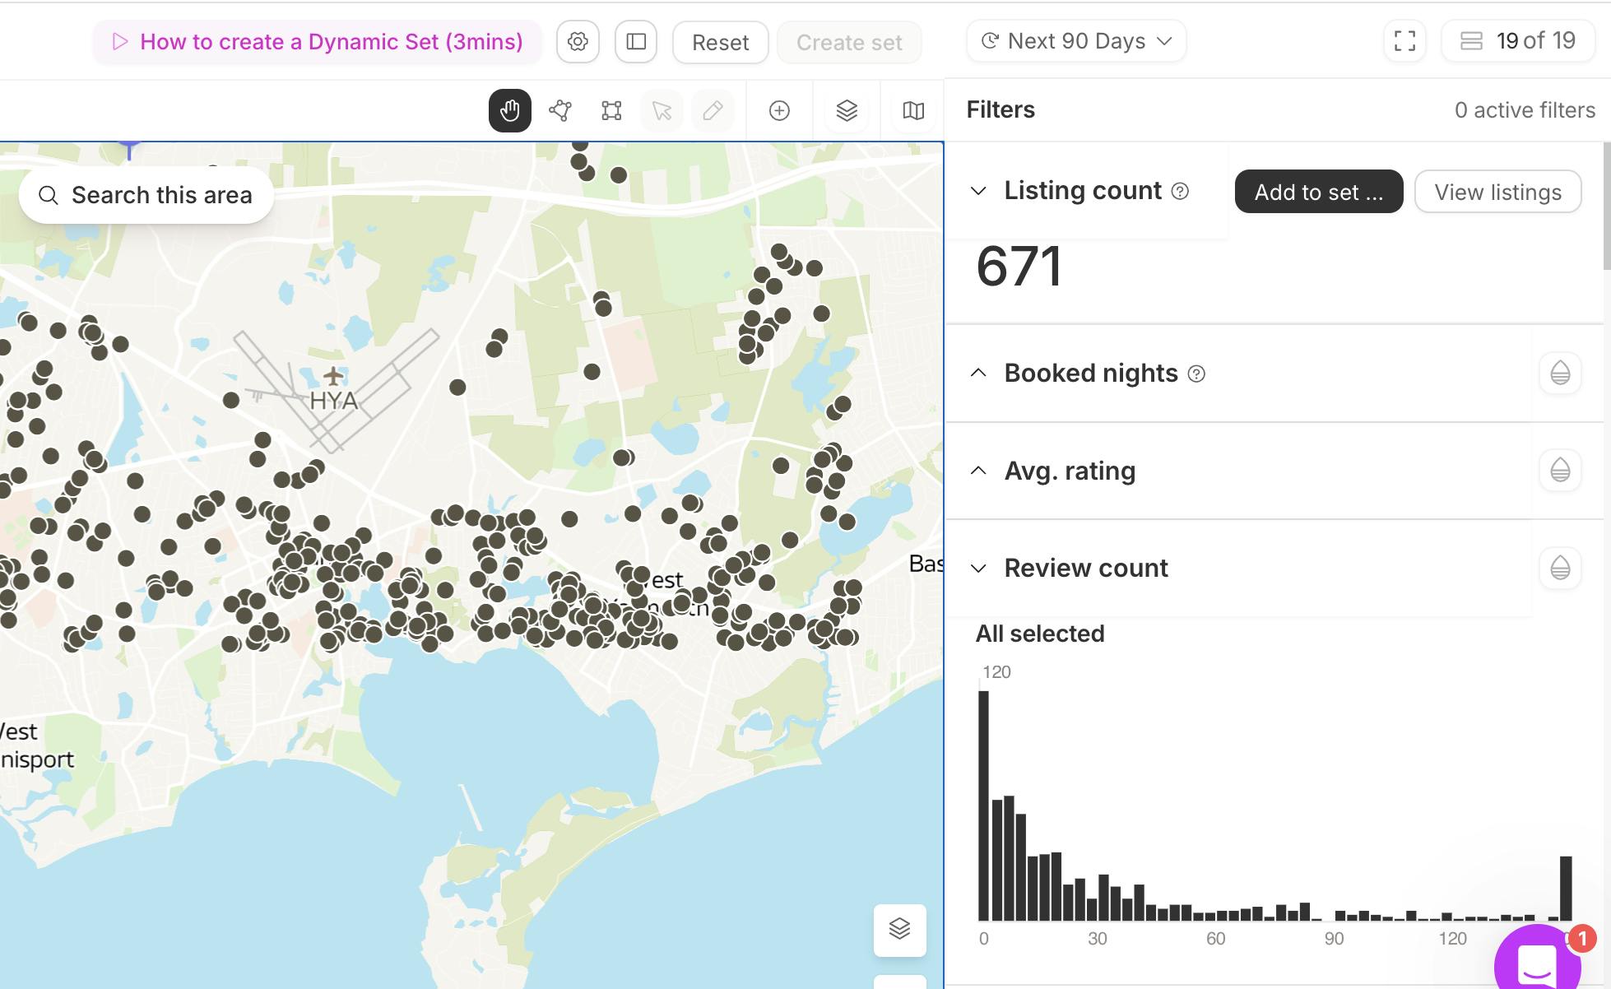
Task: Open the settings gear icon
Action: tap(578, 42)
